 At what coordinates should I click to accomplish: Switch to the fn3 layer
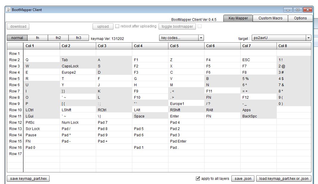[79, 38]
